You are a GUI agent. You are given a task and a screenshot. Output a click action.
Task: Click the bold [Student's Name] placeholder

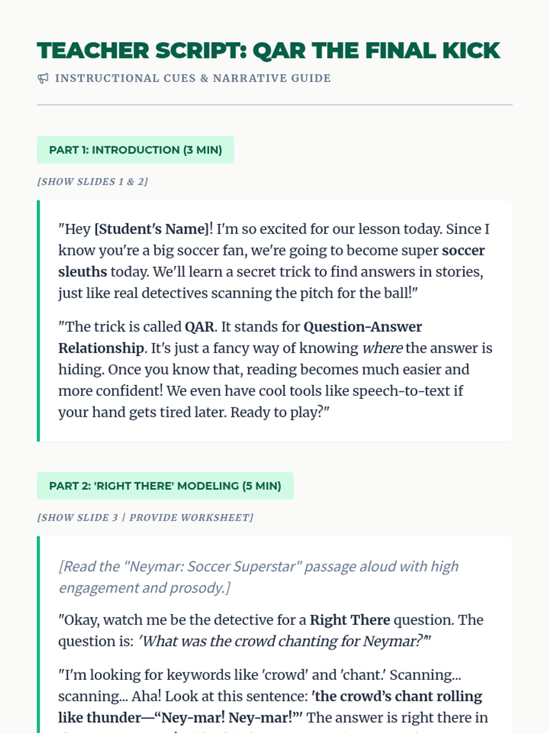[x=151, y=229]
